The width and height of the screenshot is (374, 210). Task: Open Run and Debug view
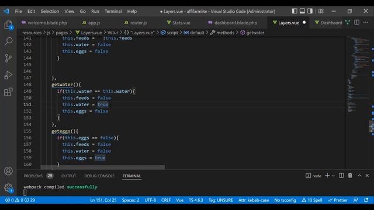click(x=8, y=75)
